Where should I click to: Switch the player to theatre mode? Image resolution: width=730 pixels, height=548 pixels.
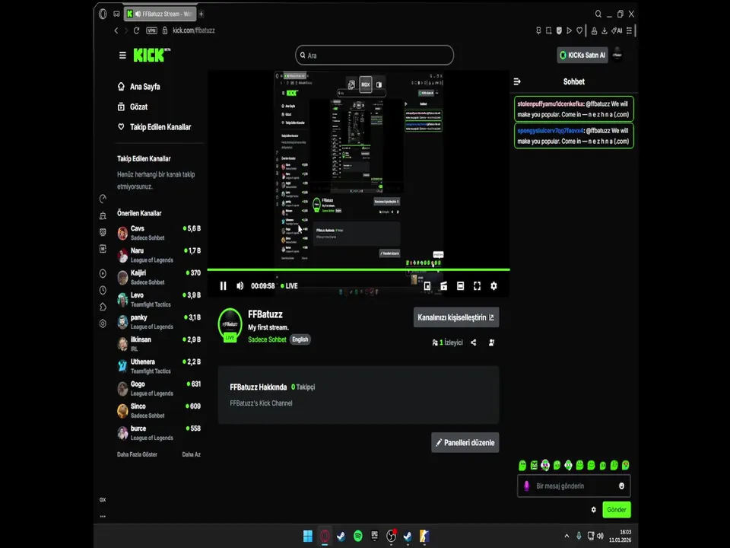coord(461,285)
